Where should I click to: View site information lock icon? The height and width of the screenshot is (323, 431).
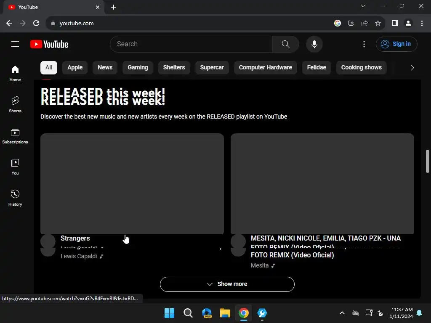(53, 24)
